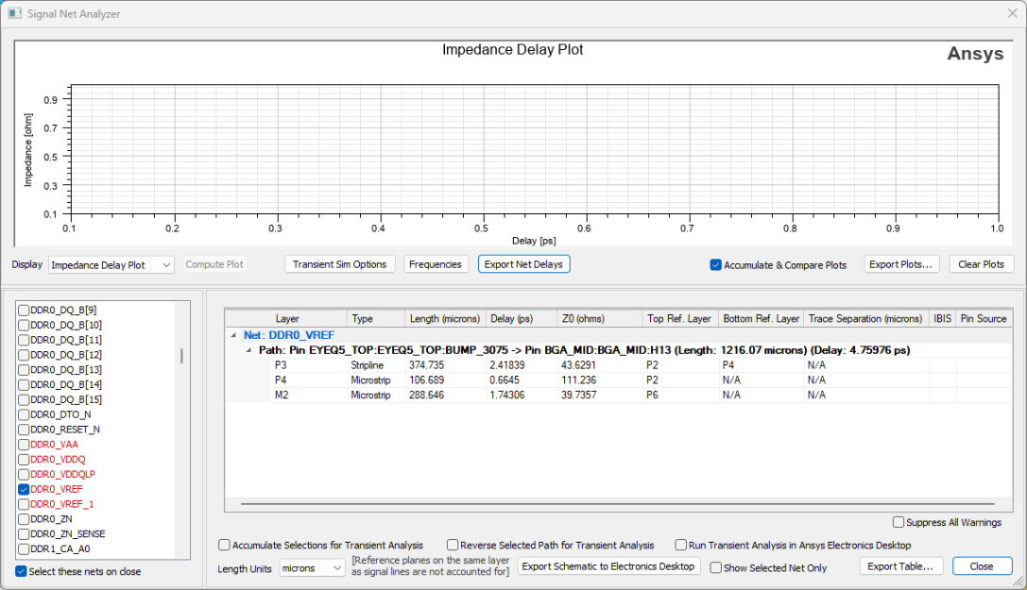Collapse the Path row for BUMP_3075
This screenshot has width=1027, height=590.
pyautogui.click(x=248, y=348)
